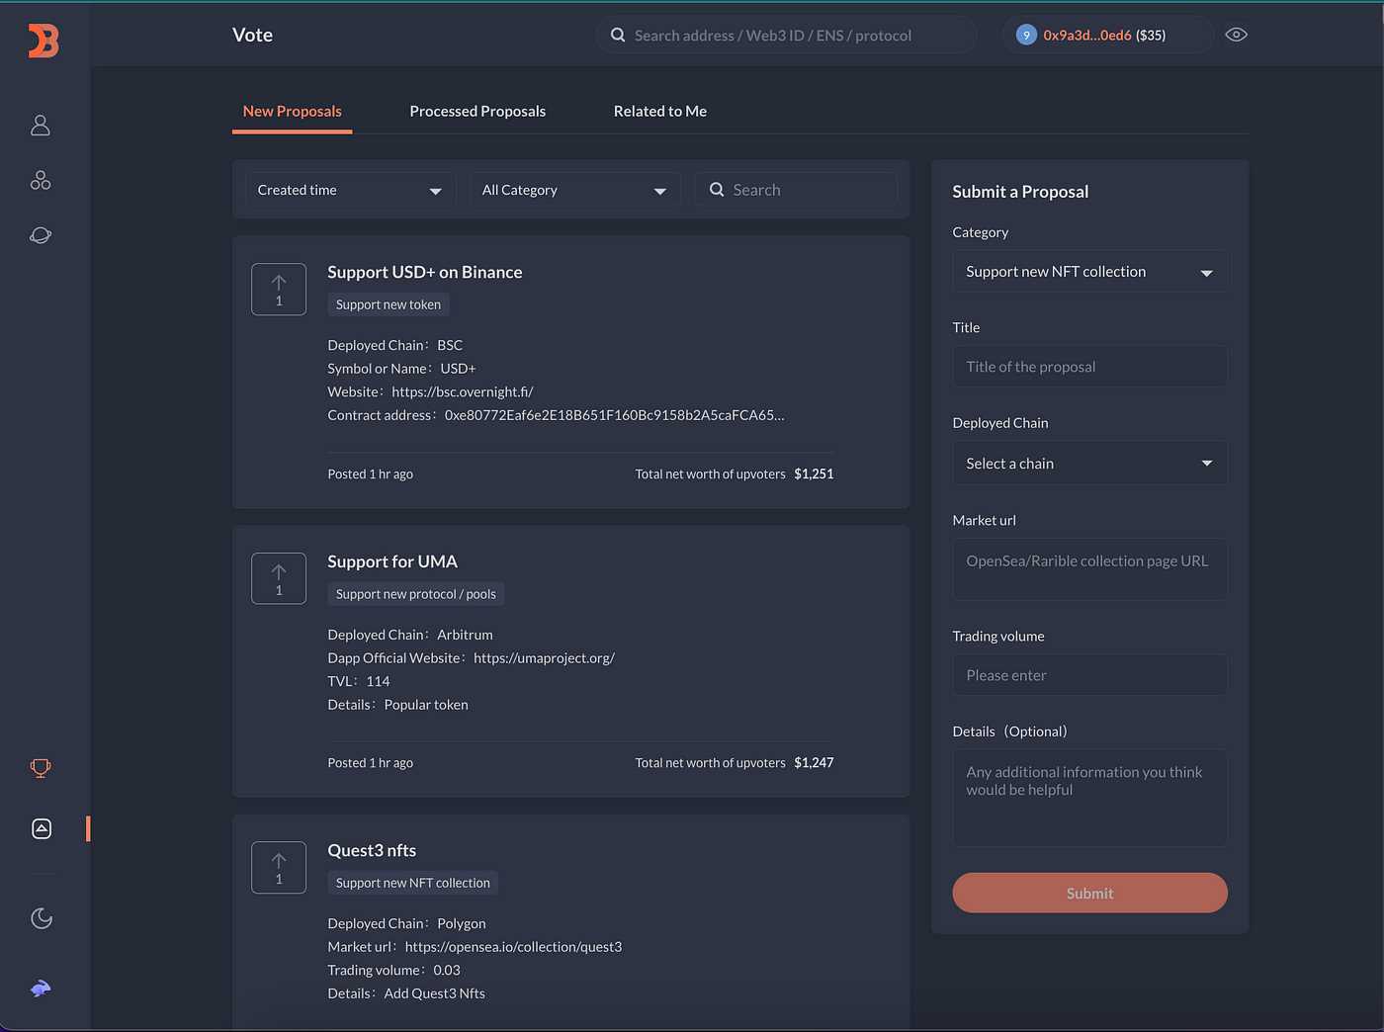Click the rabbit icon in sidebar

(x=41, y=988)
